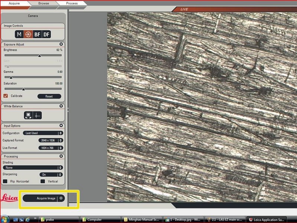This screenshot has width=297, height=223.
Task: Click the record dot on Acquire Image
Action: coord(61,198)
